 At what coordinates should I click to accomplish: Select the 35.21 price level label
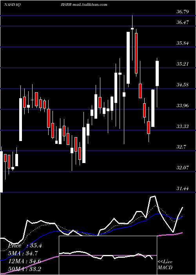(x=183, y=64)
